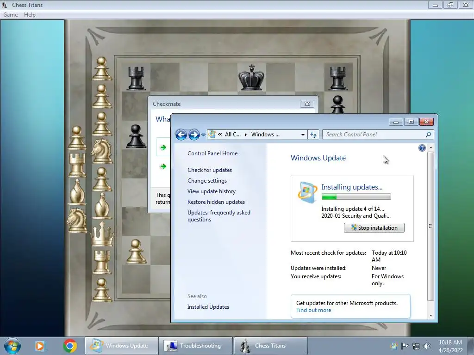The height and width of the screenshot is (355, 474).
Task: Select the black rook at top-right corner
Action: pos(337,78)
